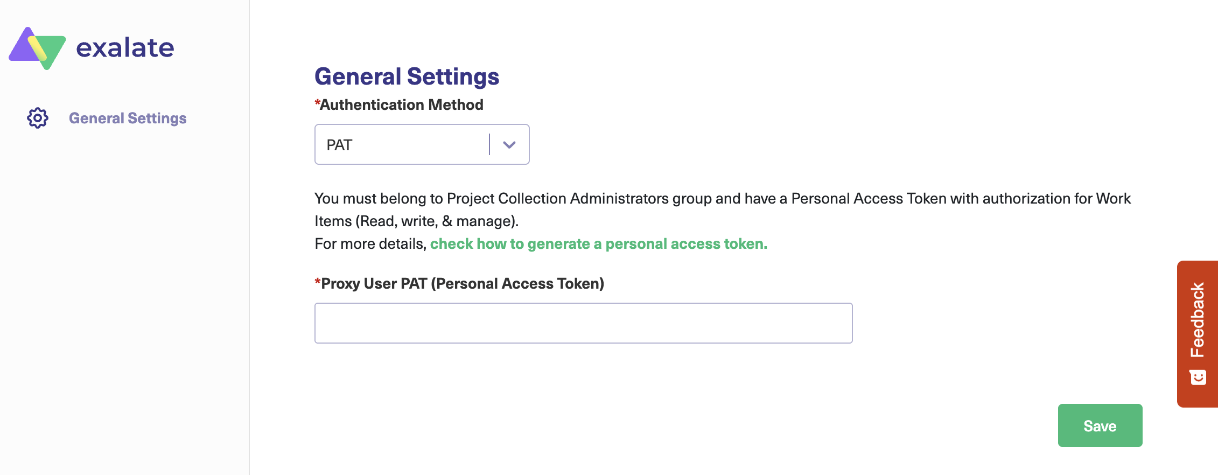Expand the chevron arrow of the PAT dropdown
This screenshot has height=475, width=1218.
click(509, 144)
